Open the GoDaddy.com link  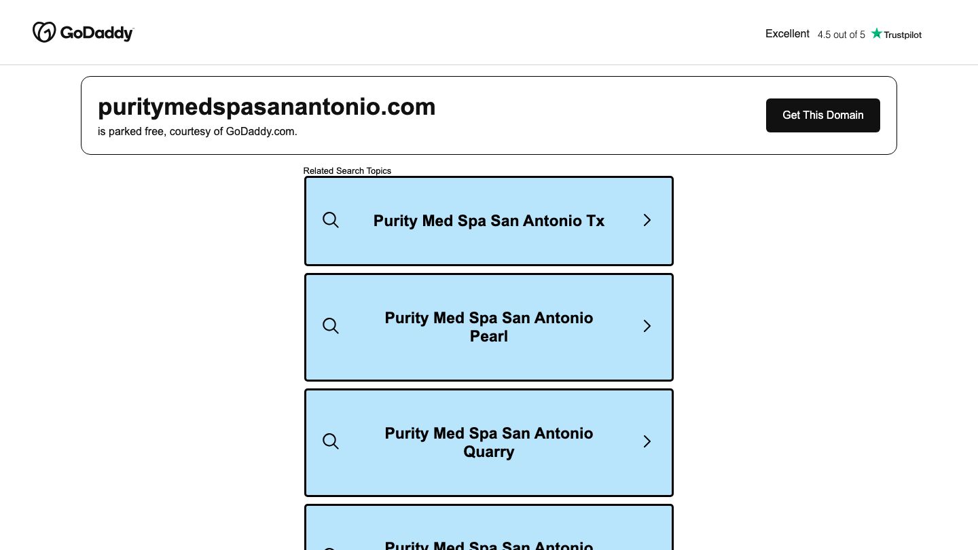click(x=261, y=131)
